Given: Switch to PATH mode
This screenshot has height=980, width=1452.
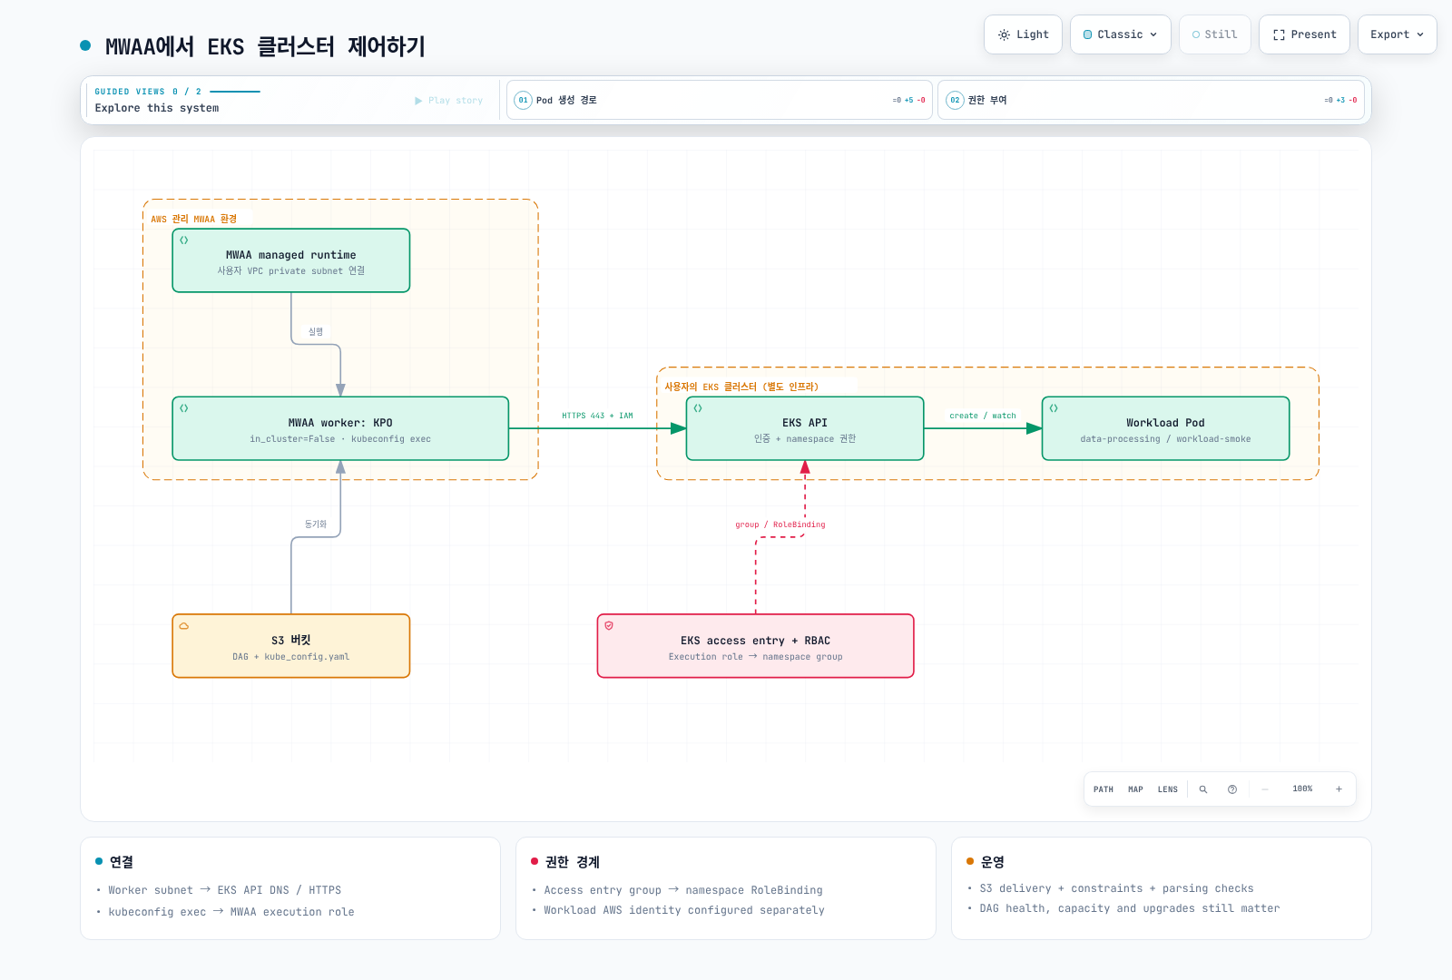Looking at the screenshot, I should pyautogui.click(x=1104, y=789).
